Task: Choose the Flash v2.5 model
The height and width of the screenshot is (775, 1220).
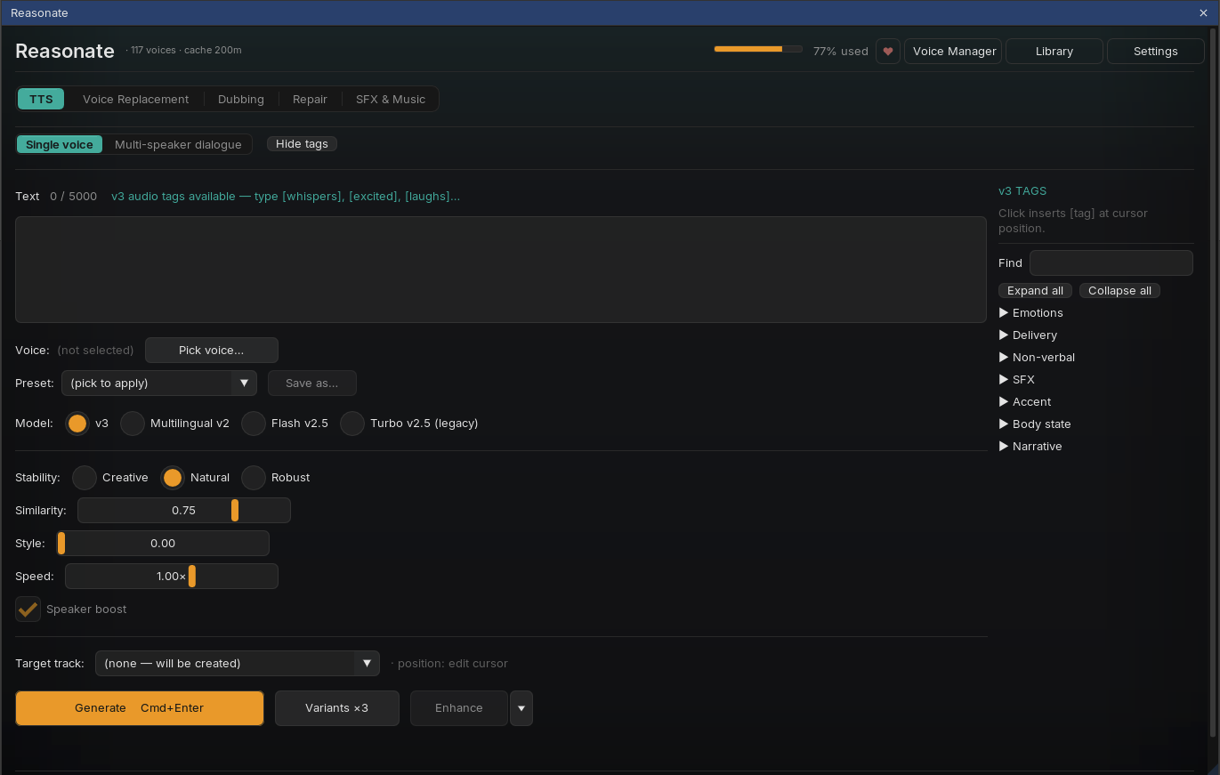Action: click(254, 424)
